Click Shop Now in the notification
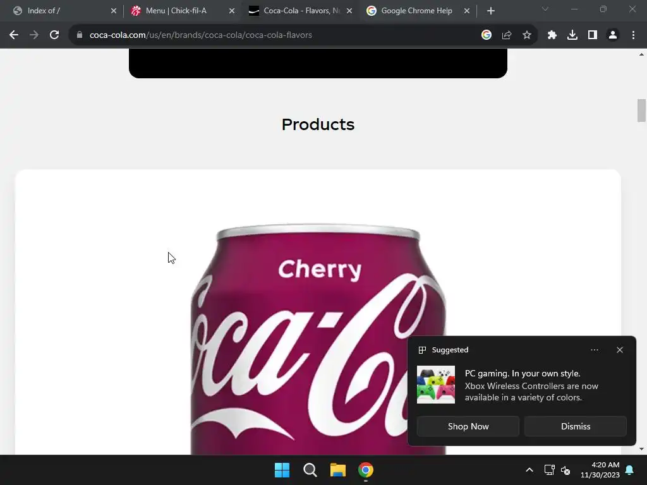The height and width of the screenshot is (485, 647). [x=468, y=426]
